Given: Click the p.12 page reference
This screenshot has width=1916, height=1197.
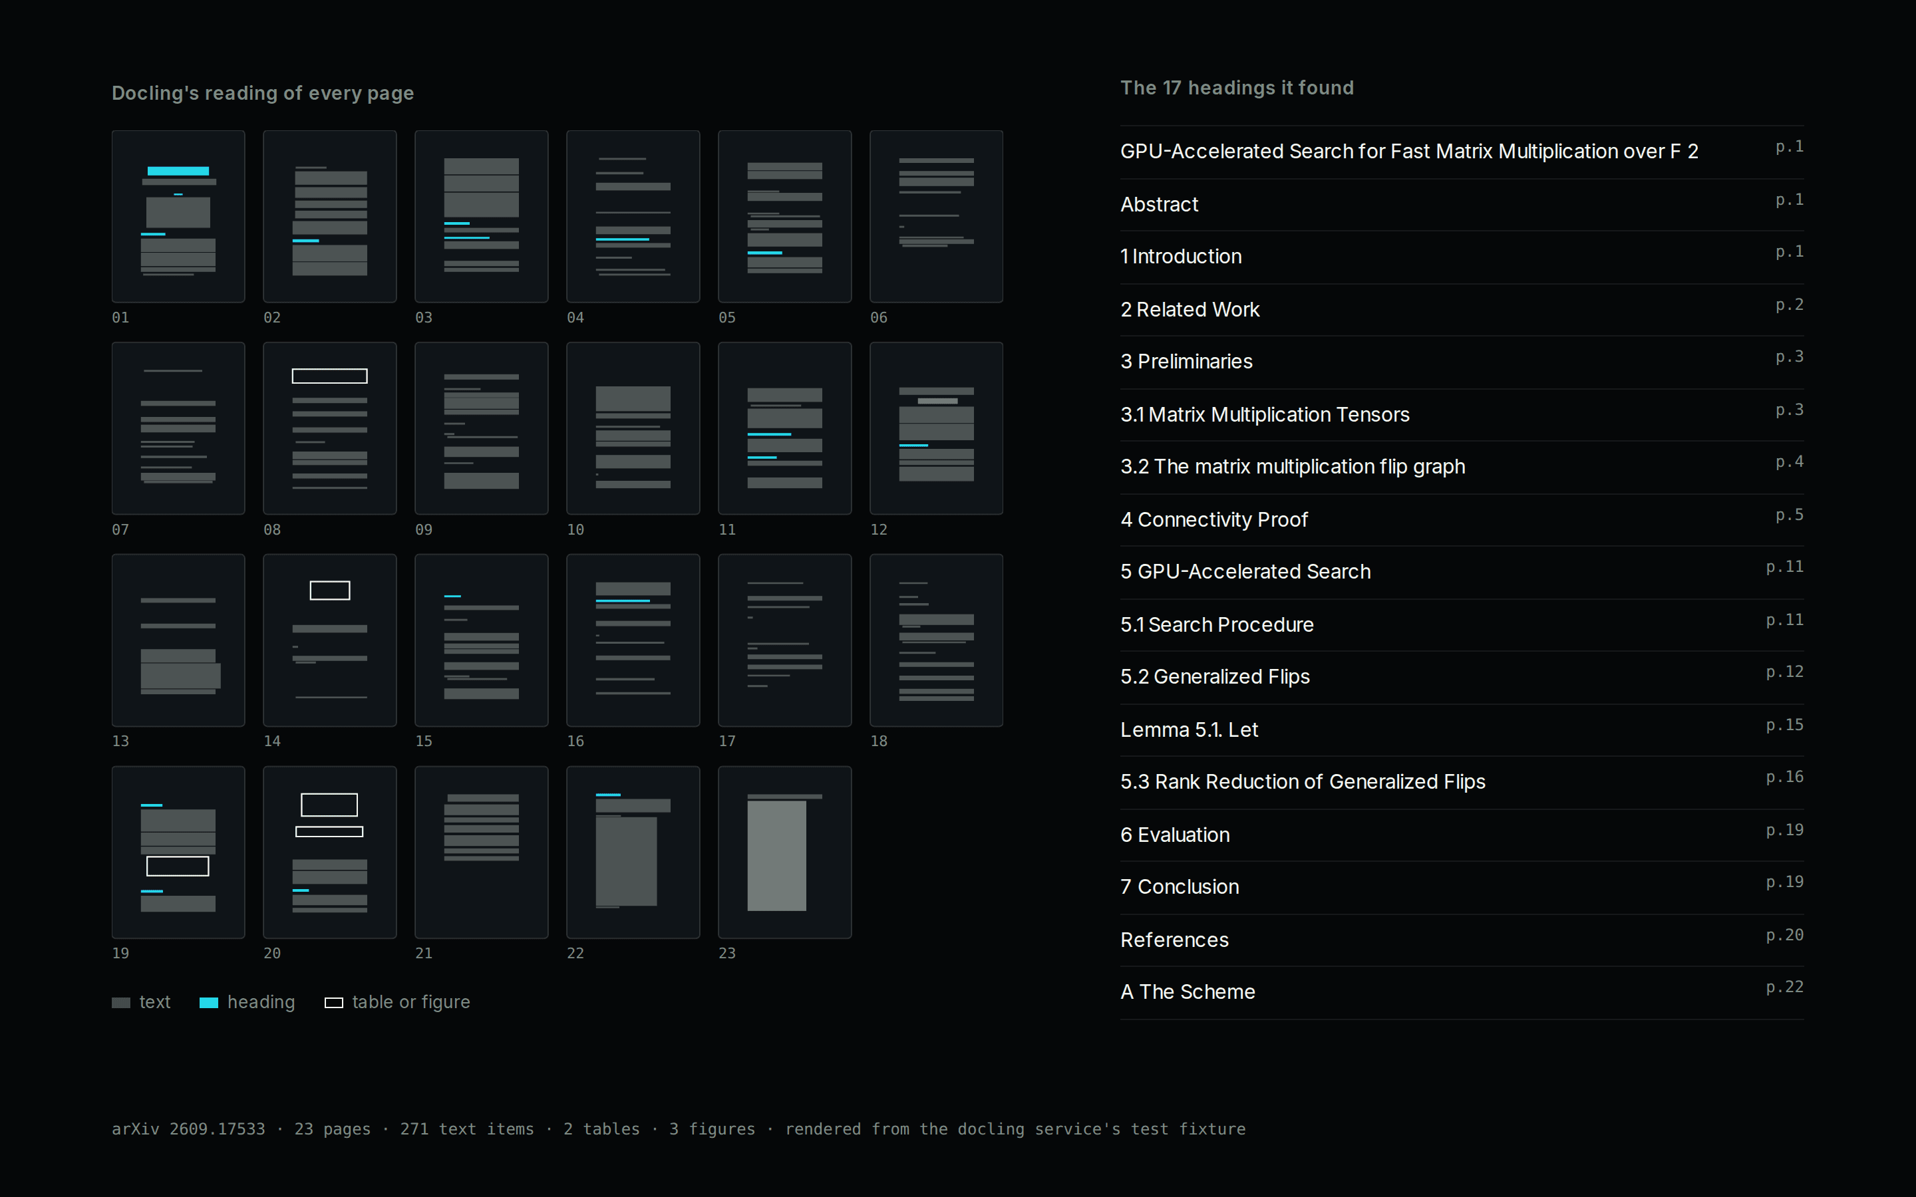Looking at the screenshot, I should (1784, 672).
